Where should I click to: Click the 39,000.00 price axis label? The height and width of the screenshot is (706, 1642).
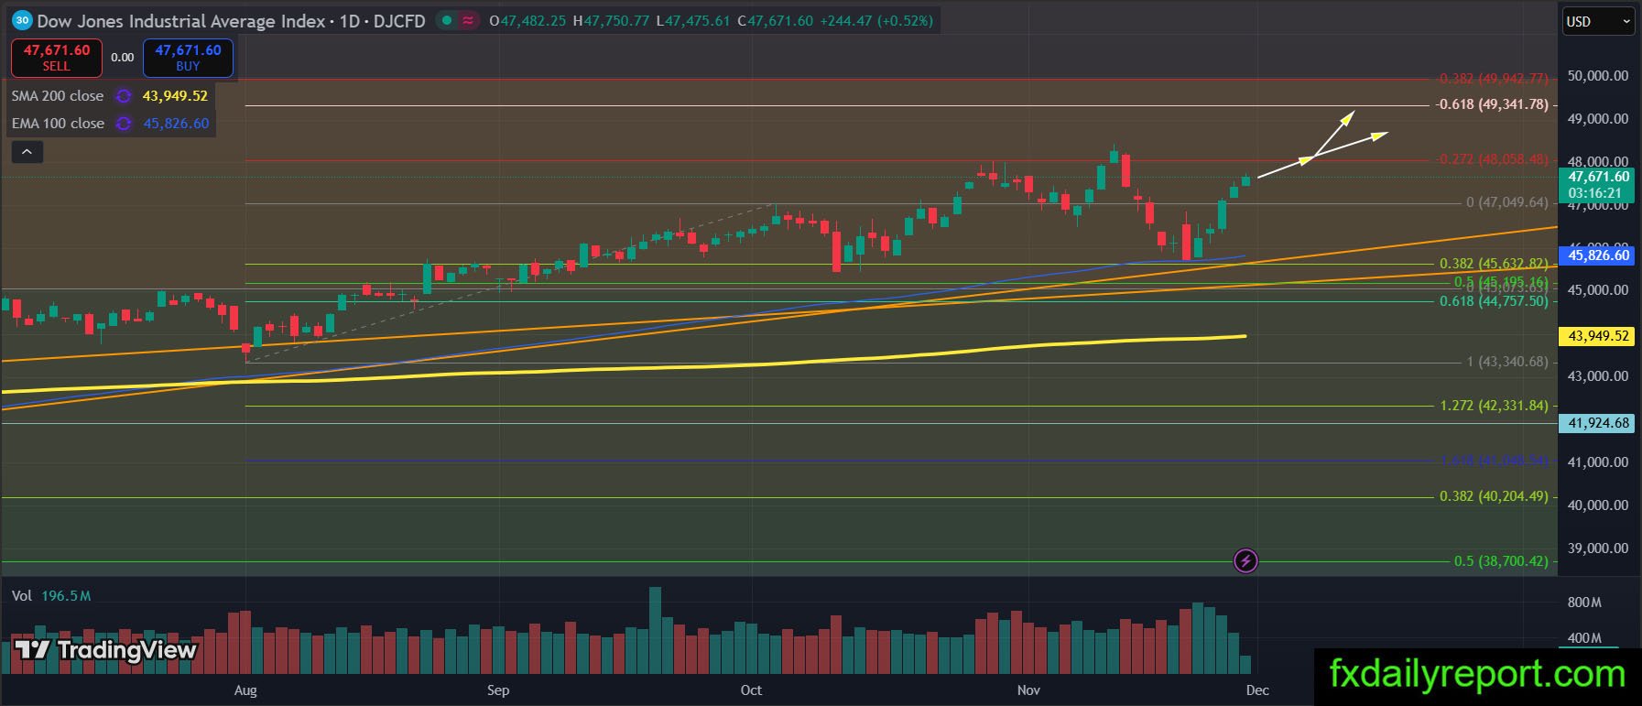pyautogui.click(x=1598, y=549)
